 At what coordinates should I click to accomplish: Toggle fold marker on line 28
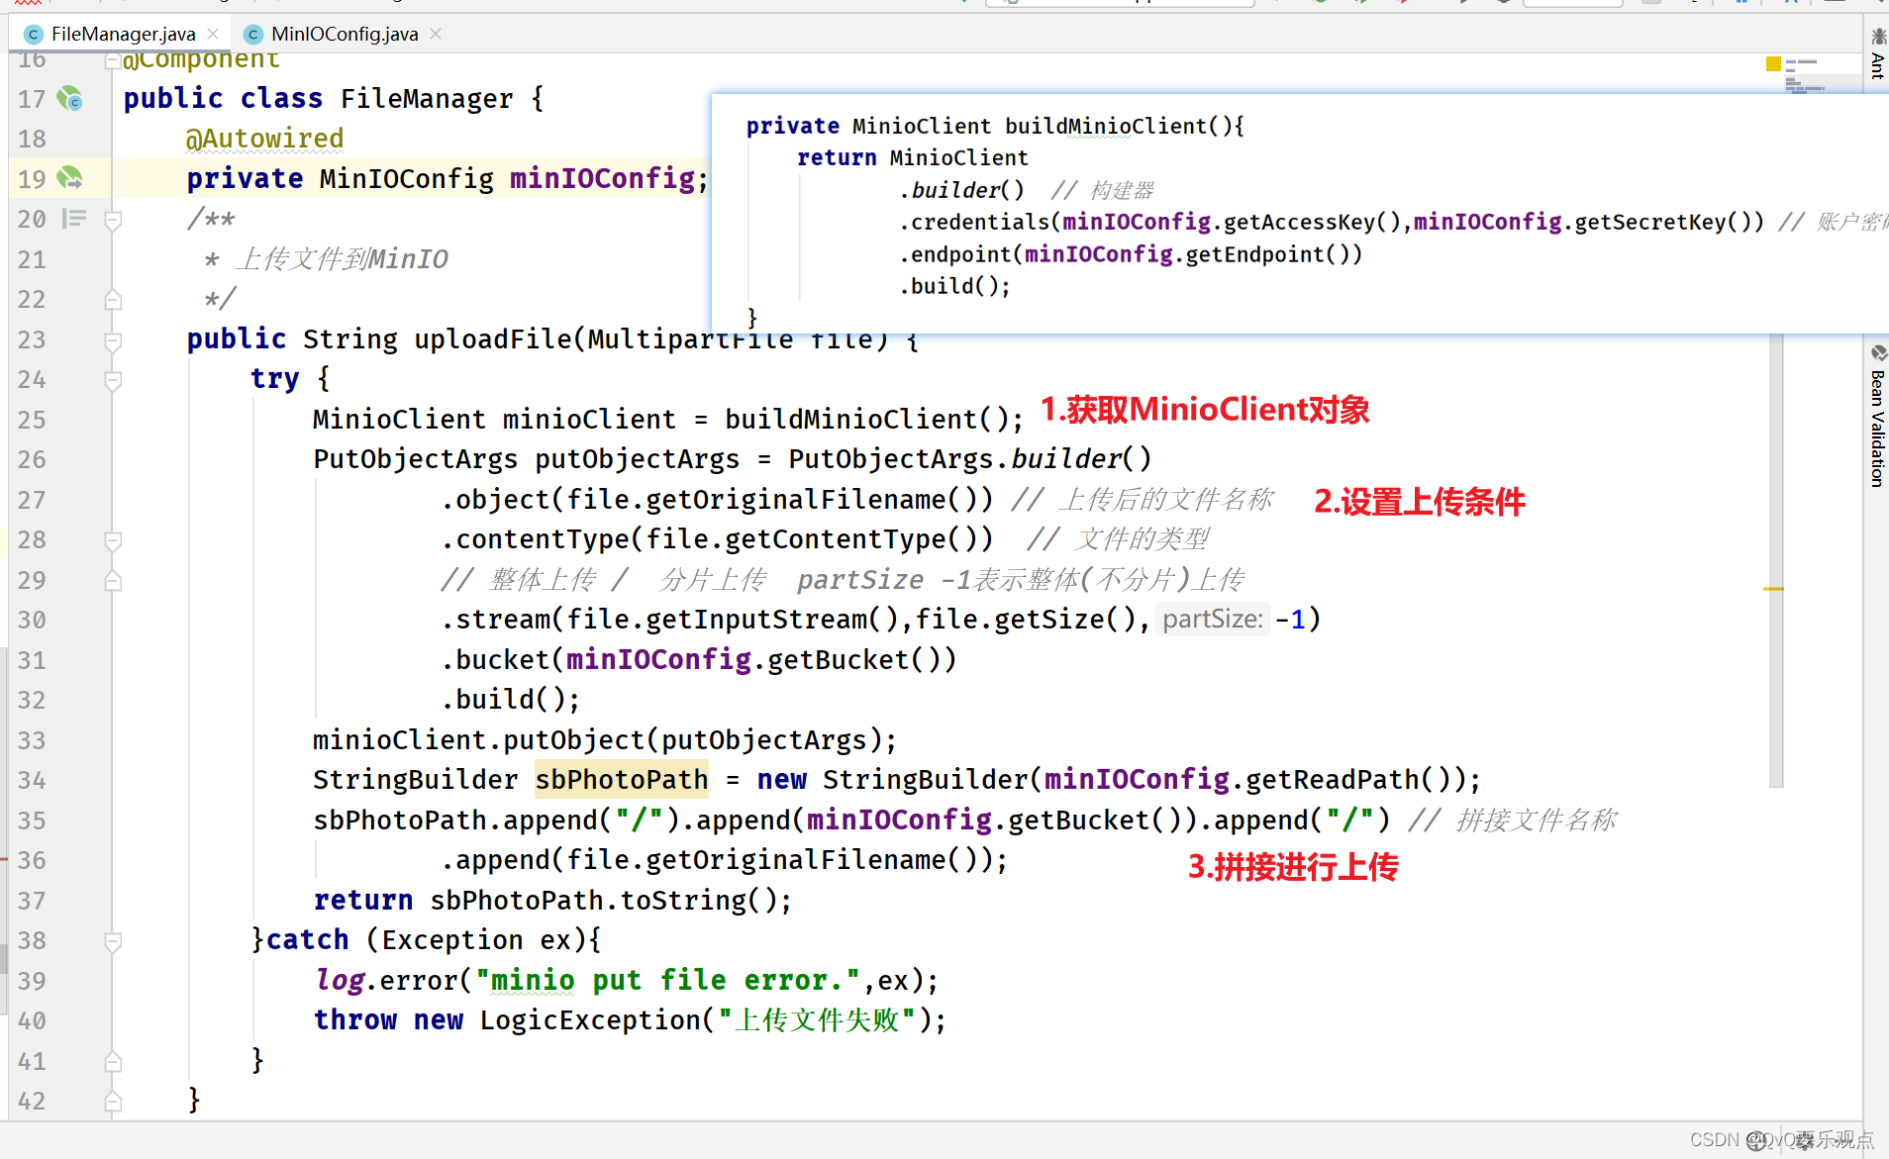pos(113,540)
